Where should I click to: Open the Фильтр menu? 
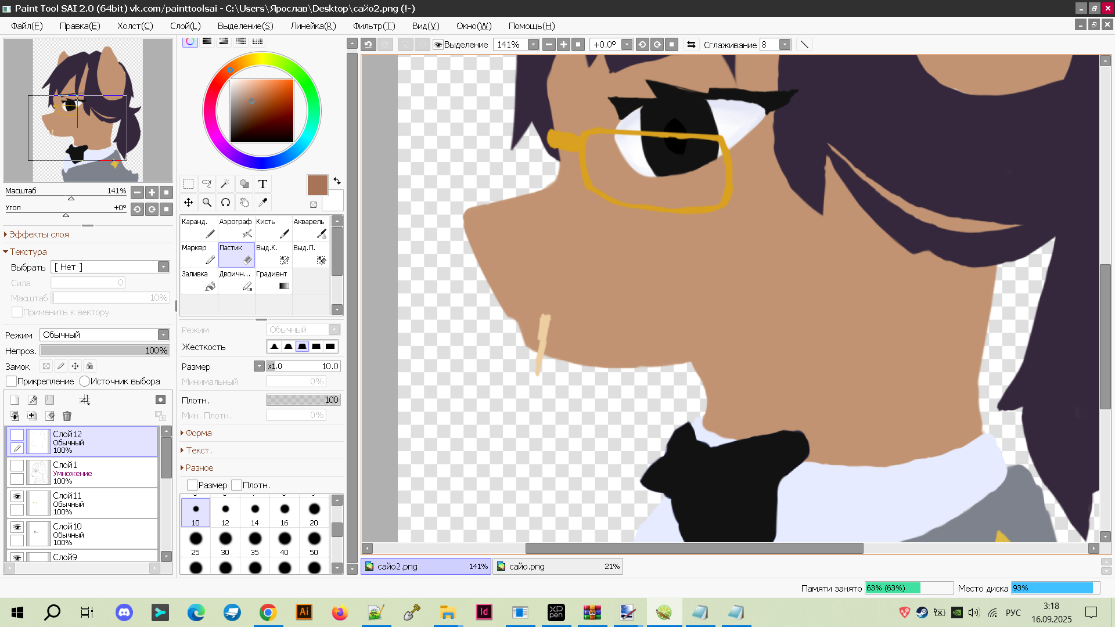tap(373, 26)
